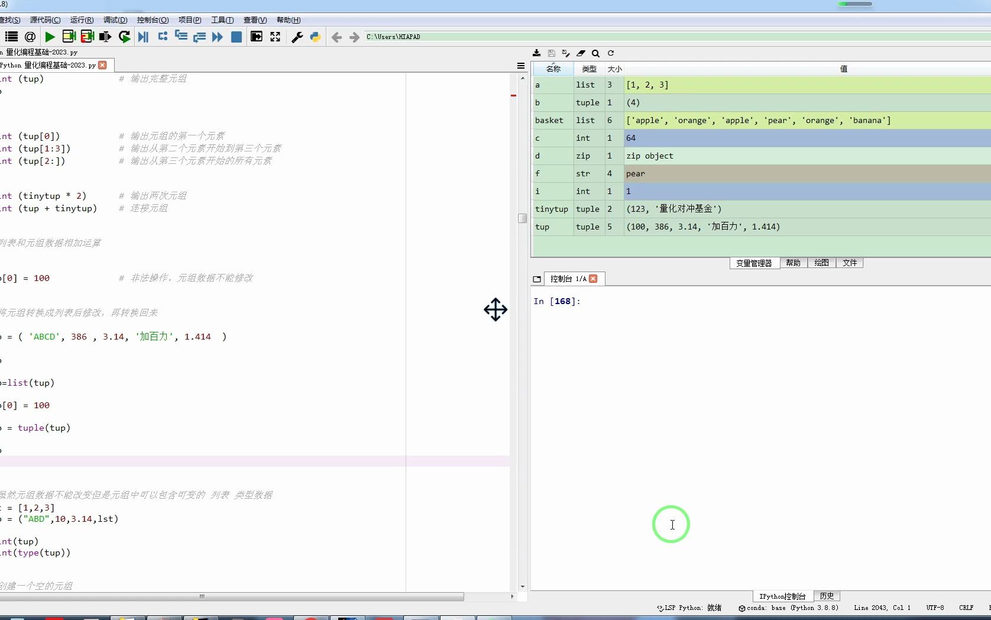Viewport: 991px width, 620px height.
Task: Step into function debug icon
Action: click(181, 37)
